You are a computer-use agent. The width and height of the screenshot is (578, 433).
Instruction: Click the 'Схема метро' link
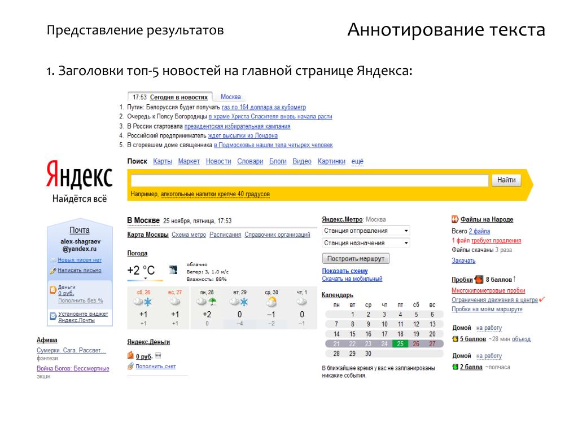[189, 235]
